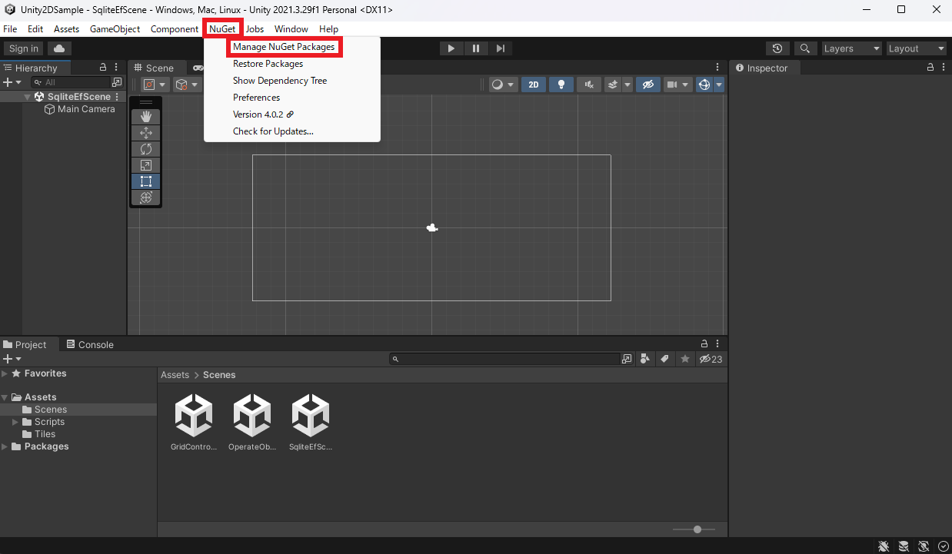Click the bug debug mode status icon
The width and height of the screenshot is (952, 554).
pos(884,546)
